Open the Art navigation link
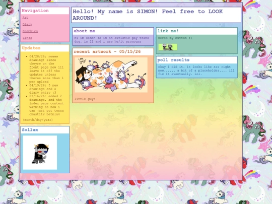The height and width of the screenshot is (204, 272). (x=25, y=18)
